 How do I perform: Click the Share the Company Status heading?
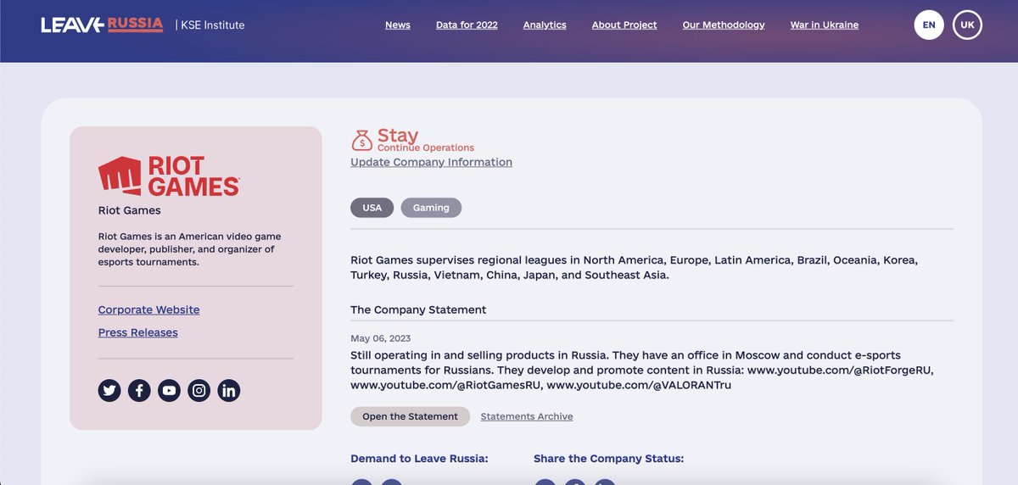point(608,459)
